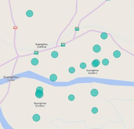Select the isolated teal bubble northeast of 105 shield

pyautogui.click(x=30, y=14)
